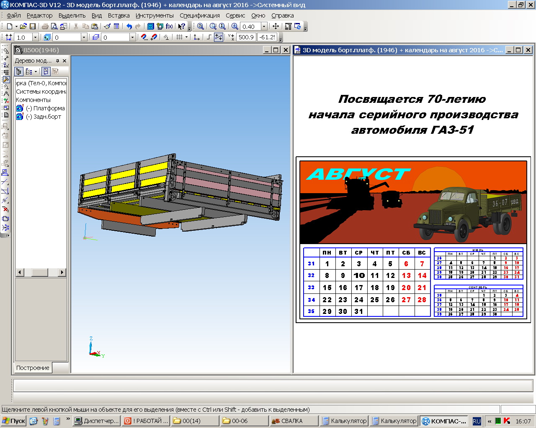Open the grid options dropdown arrow
The height and width of the screenshot is (428, 536).
[x=186, y=37]
